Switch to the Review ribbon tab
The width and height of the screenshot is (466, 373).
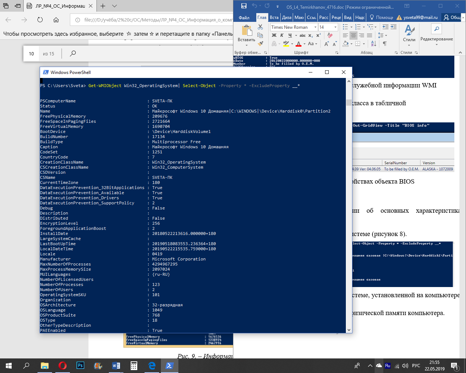(336, 17)
